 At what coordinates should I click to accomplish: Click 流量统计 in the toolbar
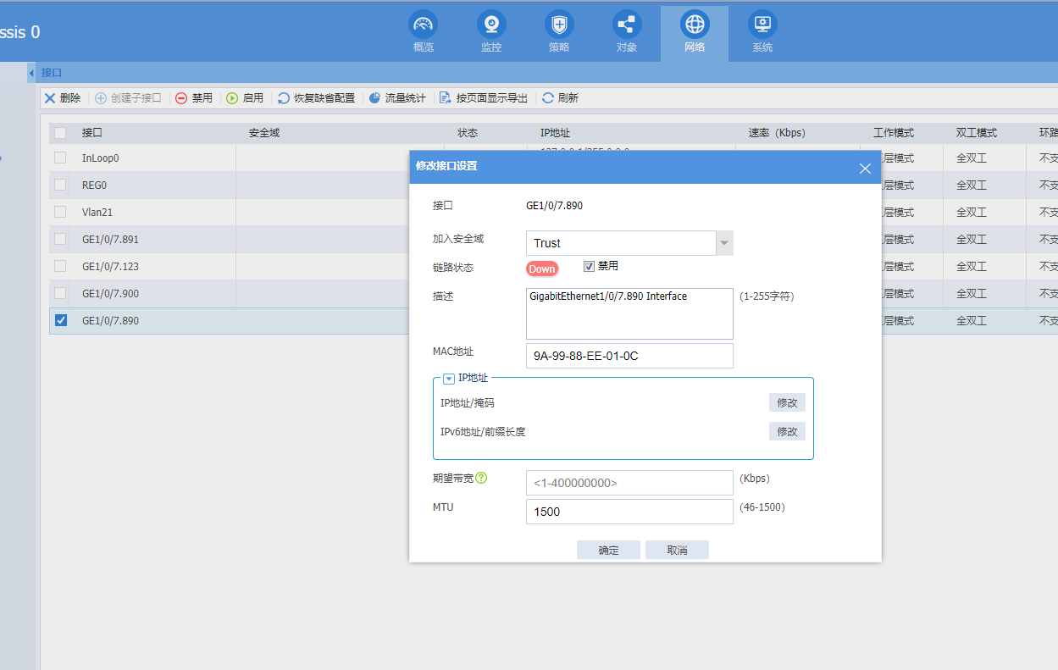tap(396, 98)
